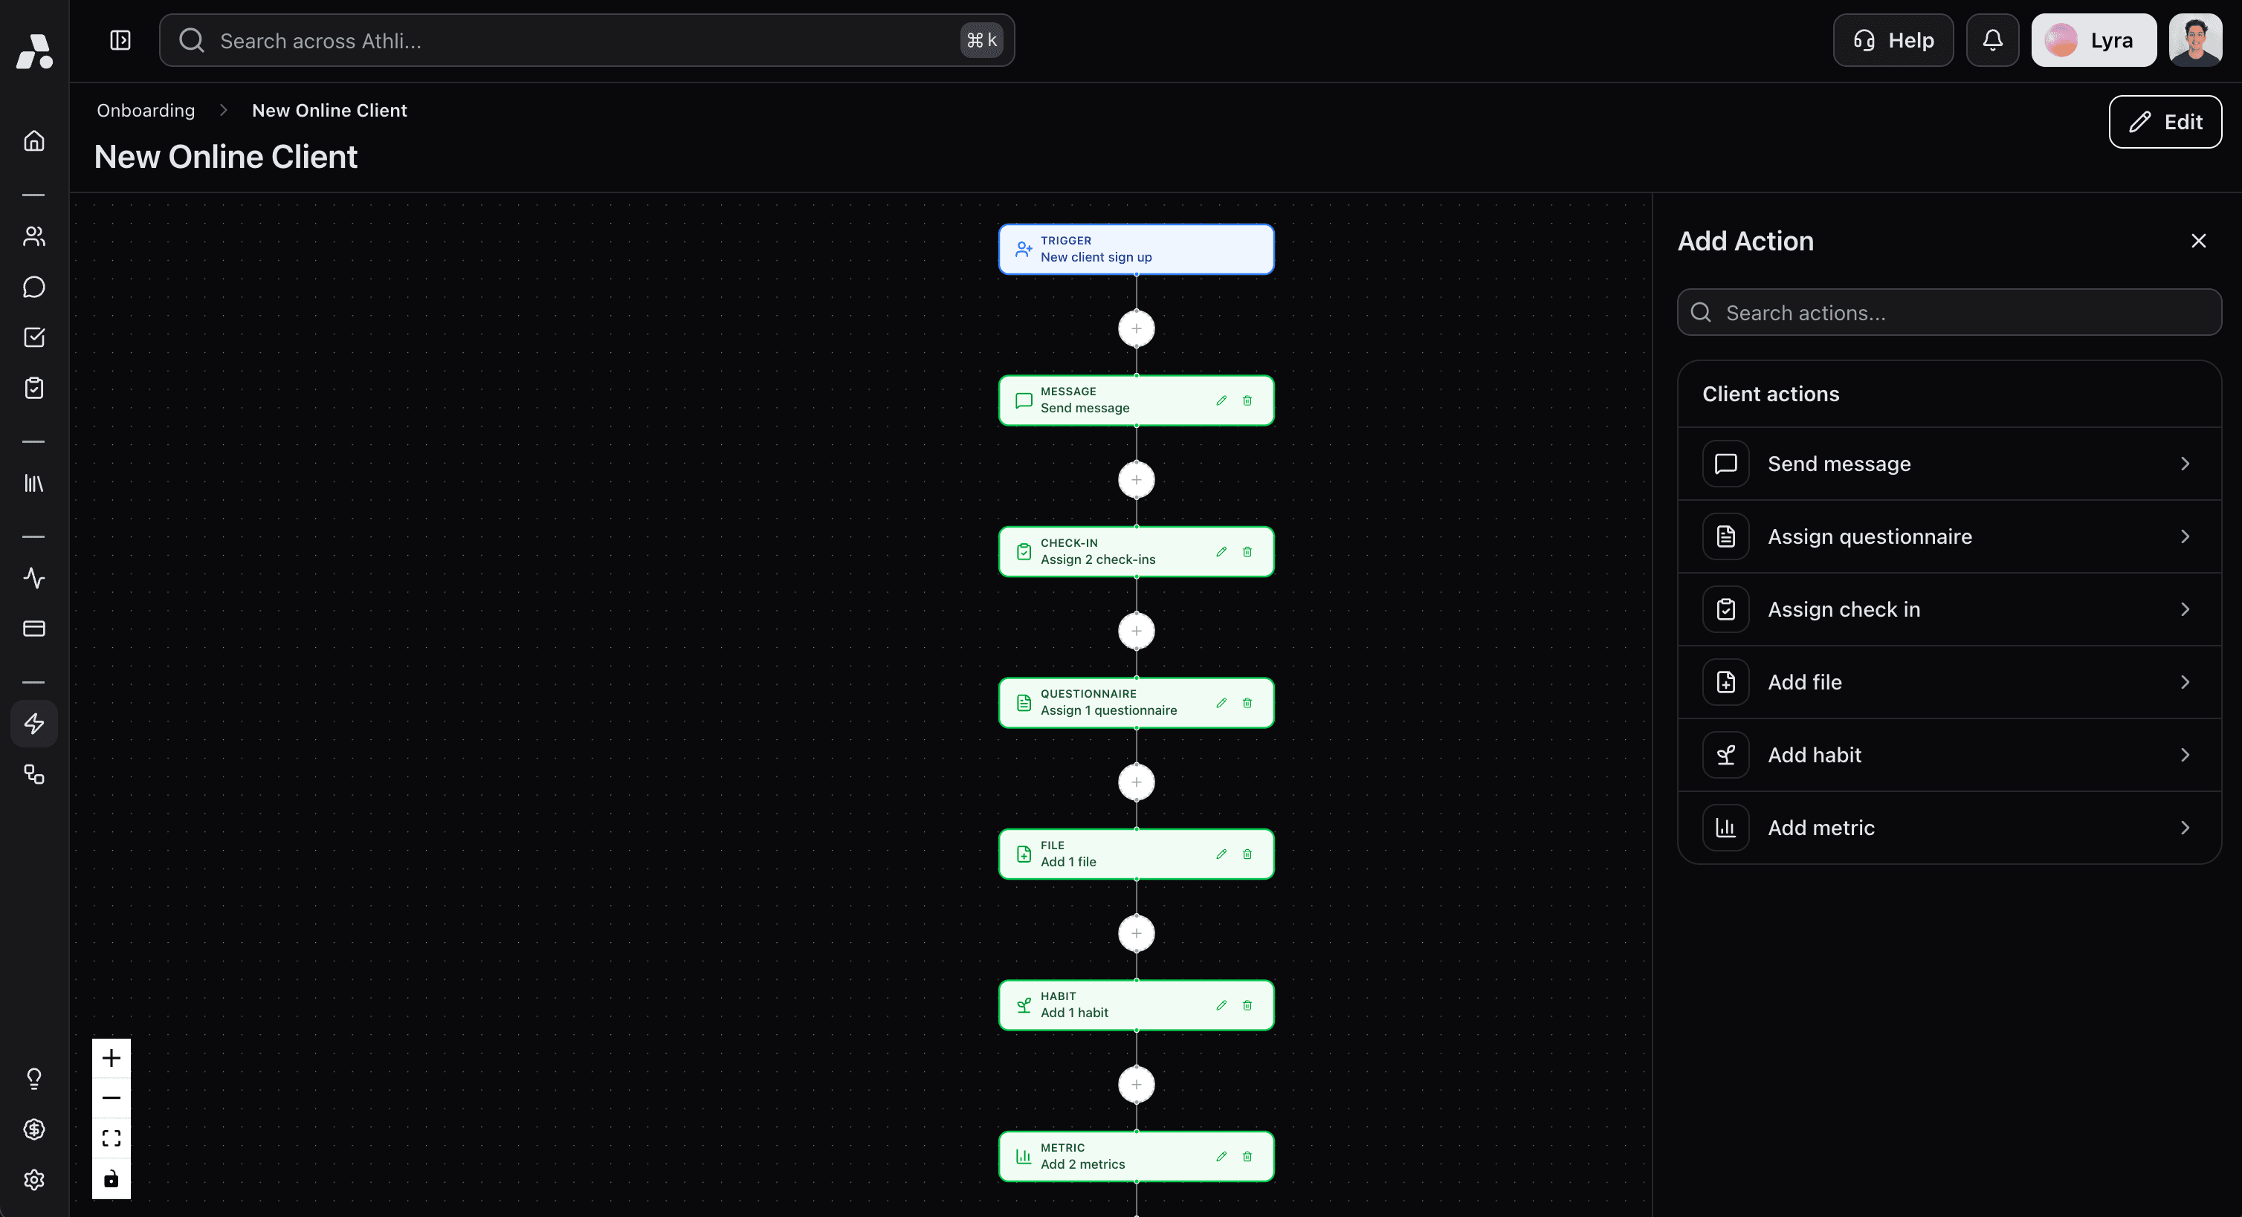Select the Automations lightning icon
The image size is (2242, 1217).
coord(34,723)
